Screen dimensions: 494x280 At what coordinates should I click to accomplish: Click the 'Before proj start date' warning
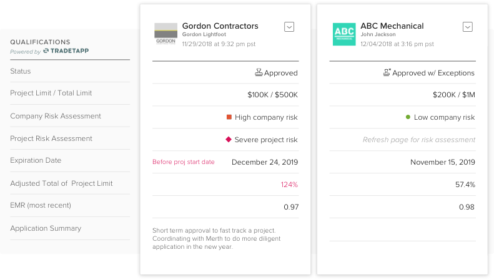point(184,162)
